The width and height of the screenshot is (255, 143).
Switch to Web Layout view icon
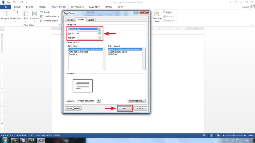pyautogui.click(x=218, y=135)
